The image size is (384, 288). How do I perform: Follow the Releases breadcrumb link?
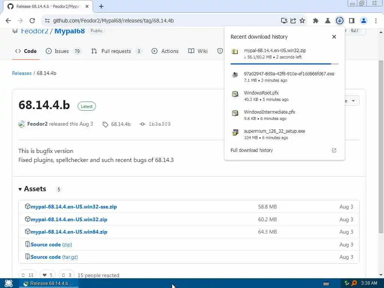(x=22, y=73)
